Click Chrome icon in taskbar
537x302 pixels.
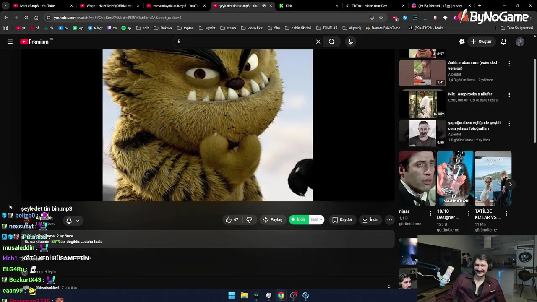pyautogui.click(x=281, y=295)
